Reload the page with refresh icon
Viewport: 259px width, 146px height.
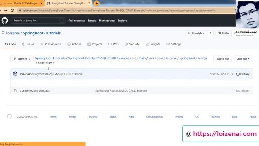pos(12,11)
